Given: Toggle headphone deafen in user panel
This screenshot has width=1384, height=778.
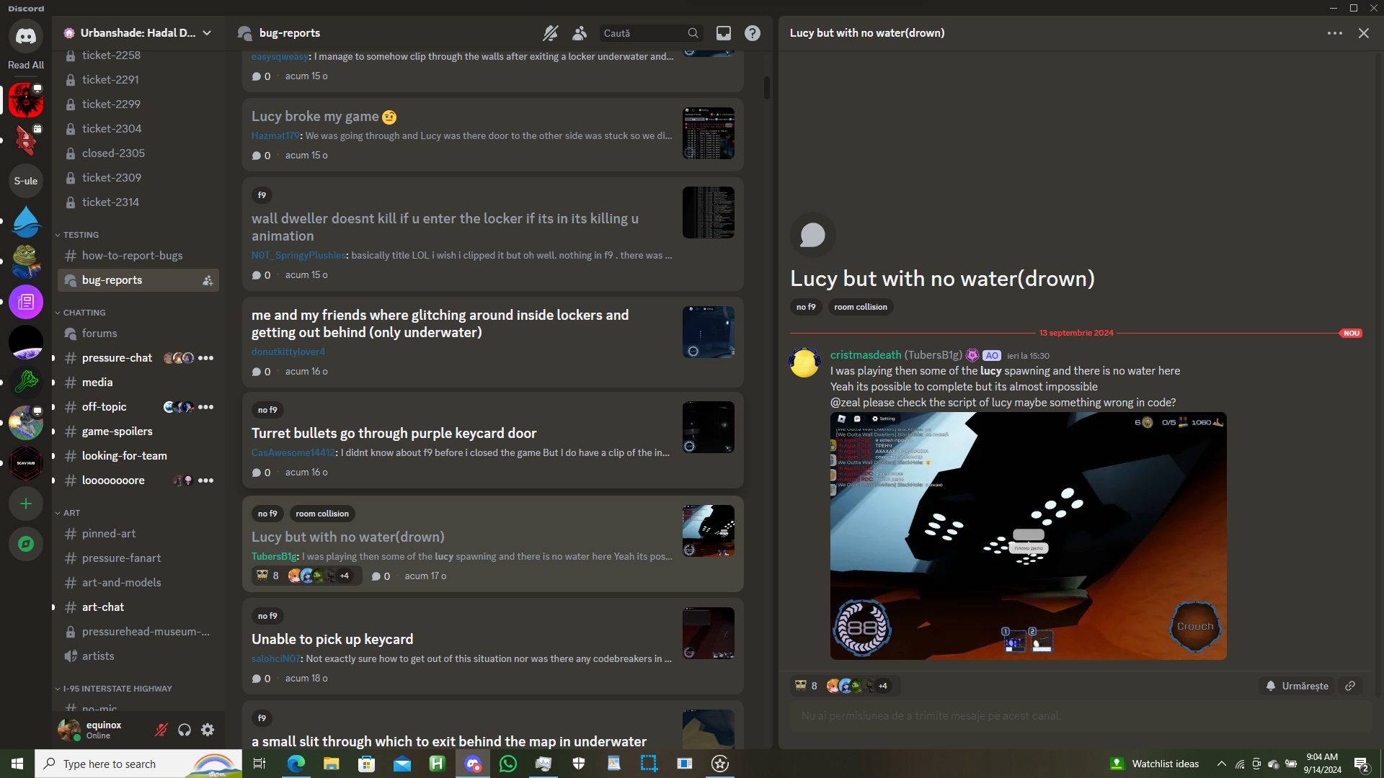Looking at the screenshot, I should pyautogui.click(x=185, y=730).
